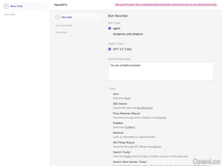Open the New Chat sidebar item
The width and height of the screenshot is (222, 166).
[x=16, y=6]
